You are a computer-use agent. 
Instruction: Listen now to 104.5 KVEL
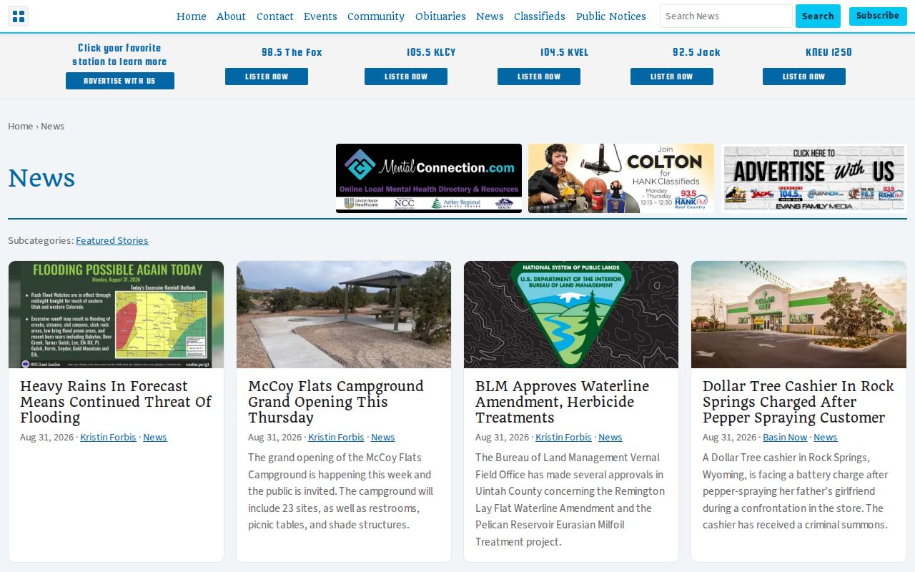(539, 77)
